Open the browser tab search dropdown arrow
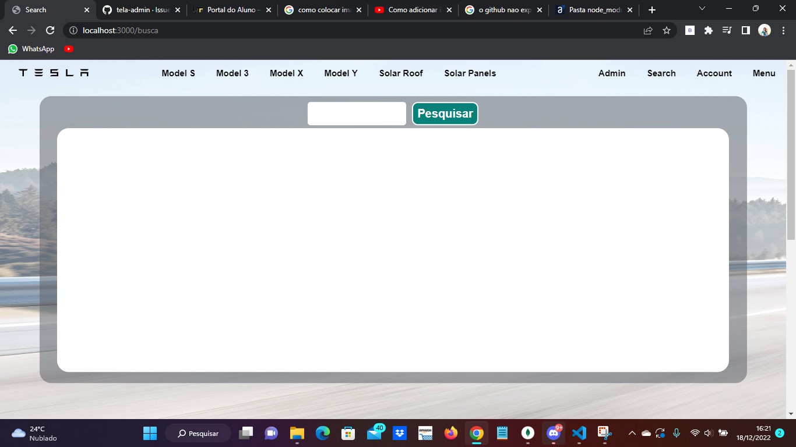The image size is (796, 447). [702, 9]
